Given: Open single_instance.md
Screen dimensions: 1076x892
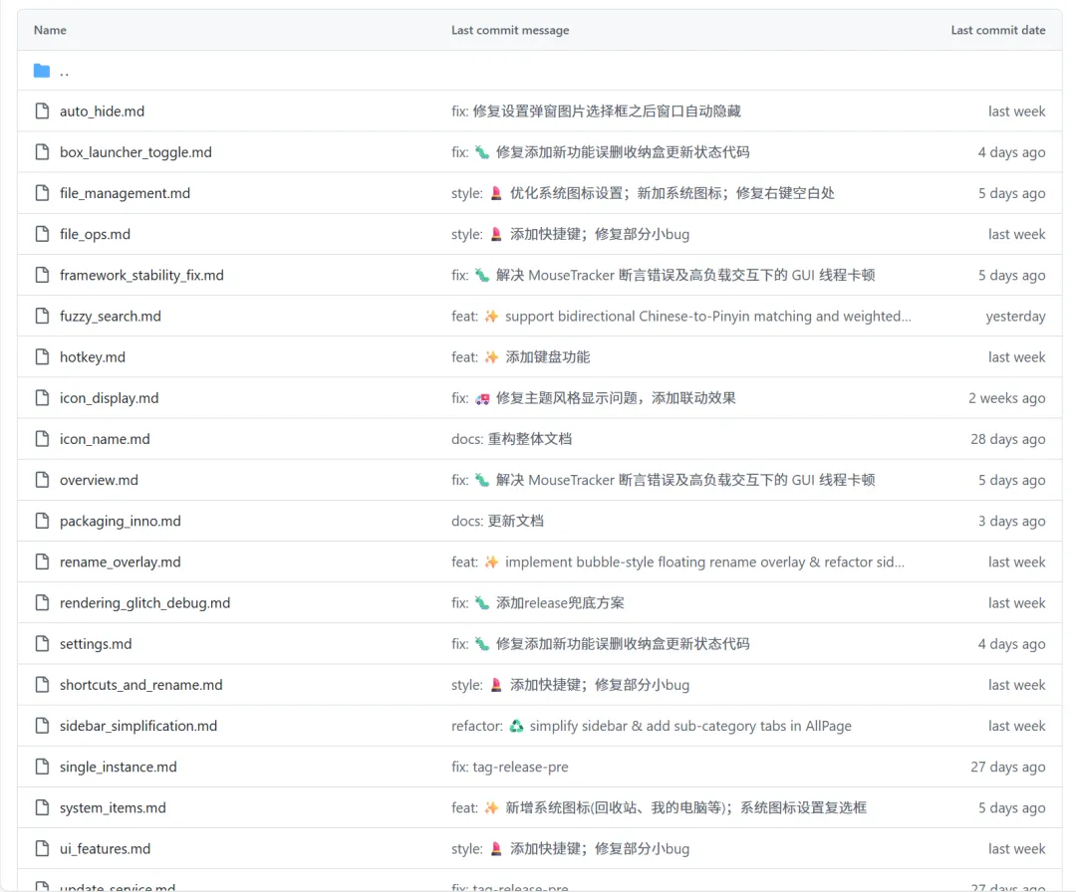Looking at the screenshot, I should click(118, 768).
